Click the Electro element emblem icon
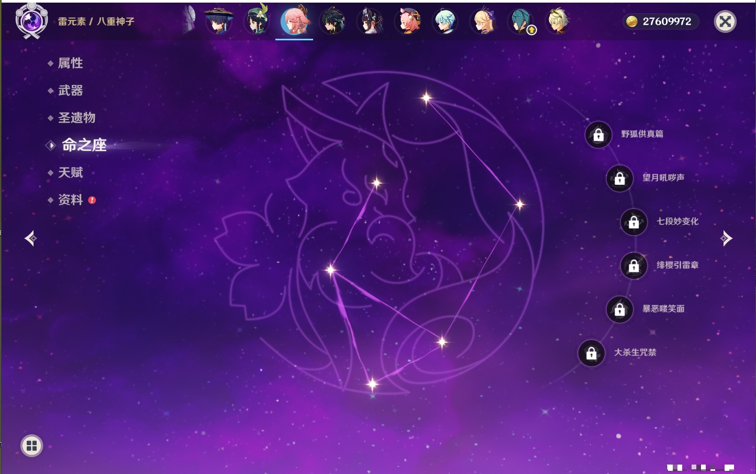The width and height of the screenshot is (756, 474). (31, 21)
